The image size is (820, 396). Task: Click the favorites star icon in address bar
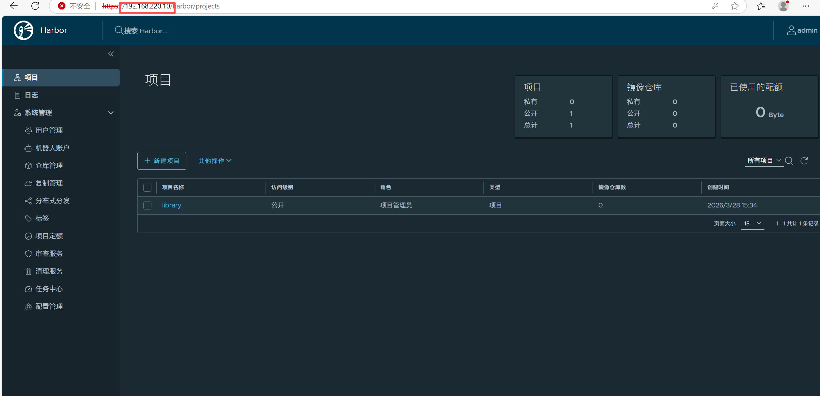[735, 6]
